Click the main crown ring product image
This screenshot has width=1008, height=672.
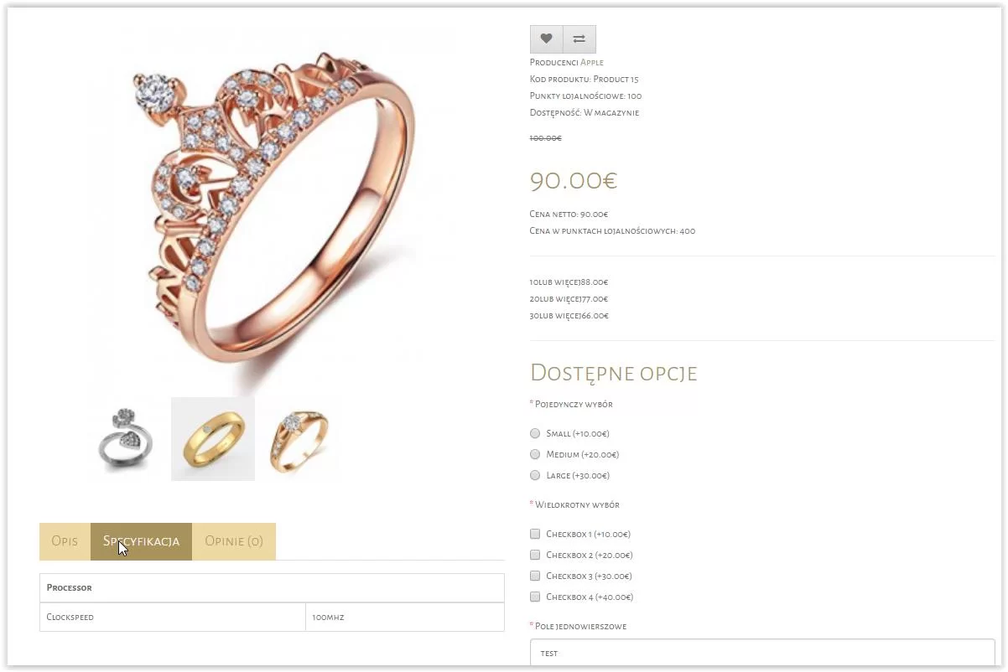[x=272, y=206]
